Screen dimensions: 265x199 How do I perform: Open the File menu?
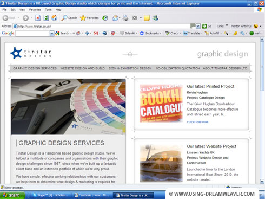pyautogui.click(x=4, y=10)
